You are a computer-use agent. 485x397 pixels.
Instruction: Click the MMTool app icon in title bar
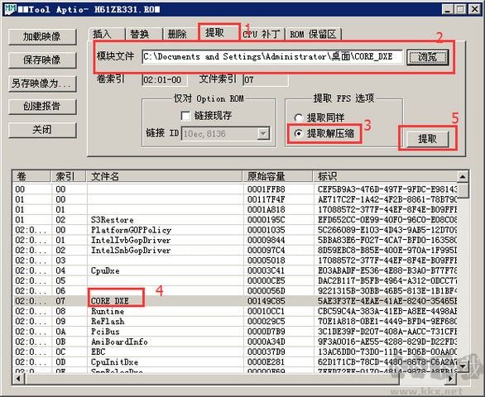point(10,9)
